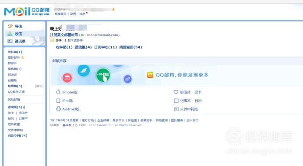Open 订阅中心(11) in the summary row

click(106, 47)
